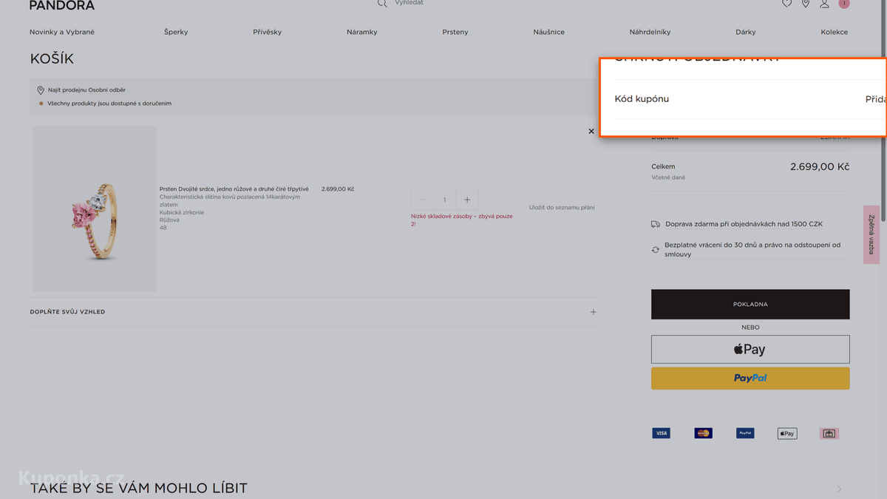Screen dimensions: 887x499
Task: Click the small PayPal payment icon
Action: click(x=745, y=433)
